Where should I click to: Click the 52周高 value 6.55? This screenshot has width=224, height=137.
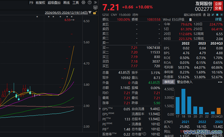point(219,34)
